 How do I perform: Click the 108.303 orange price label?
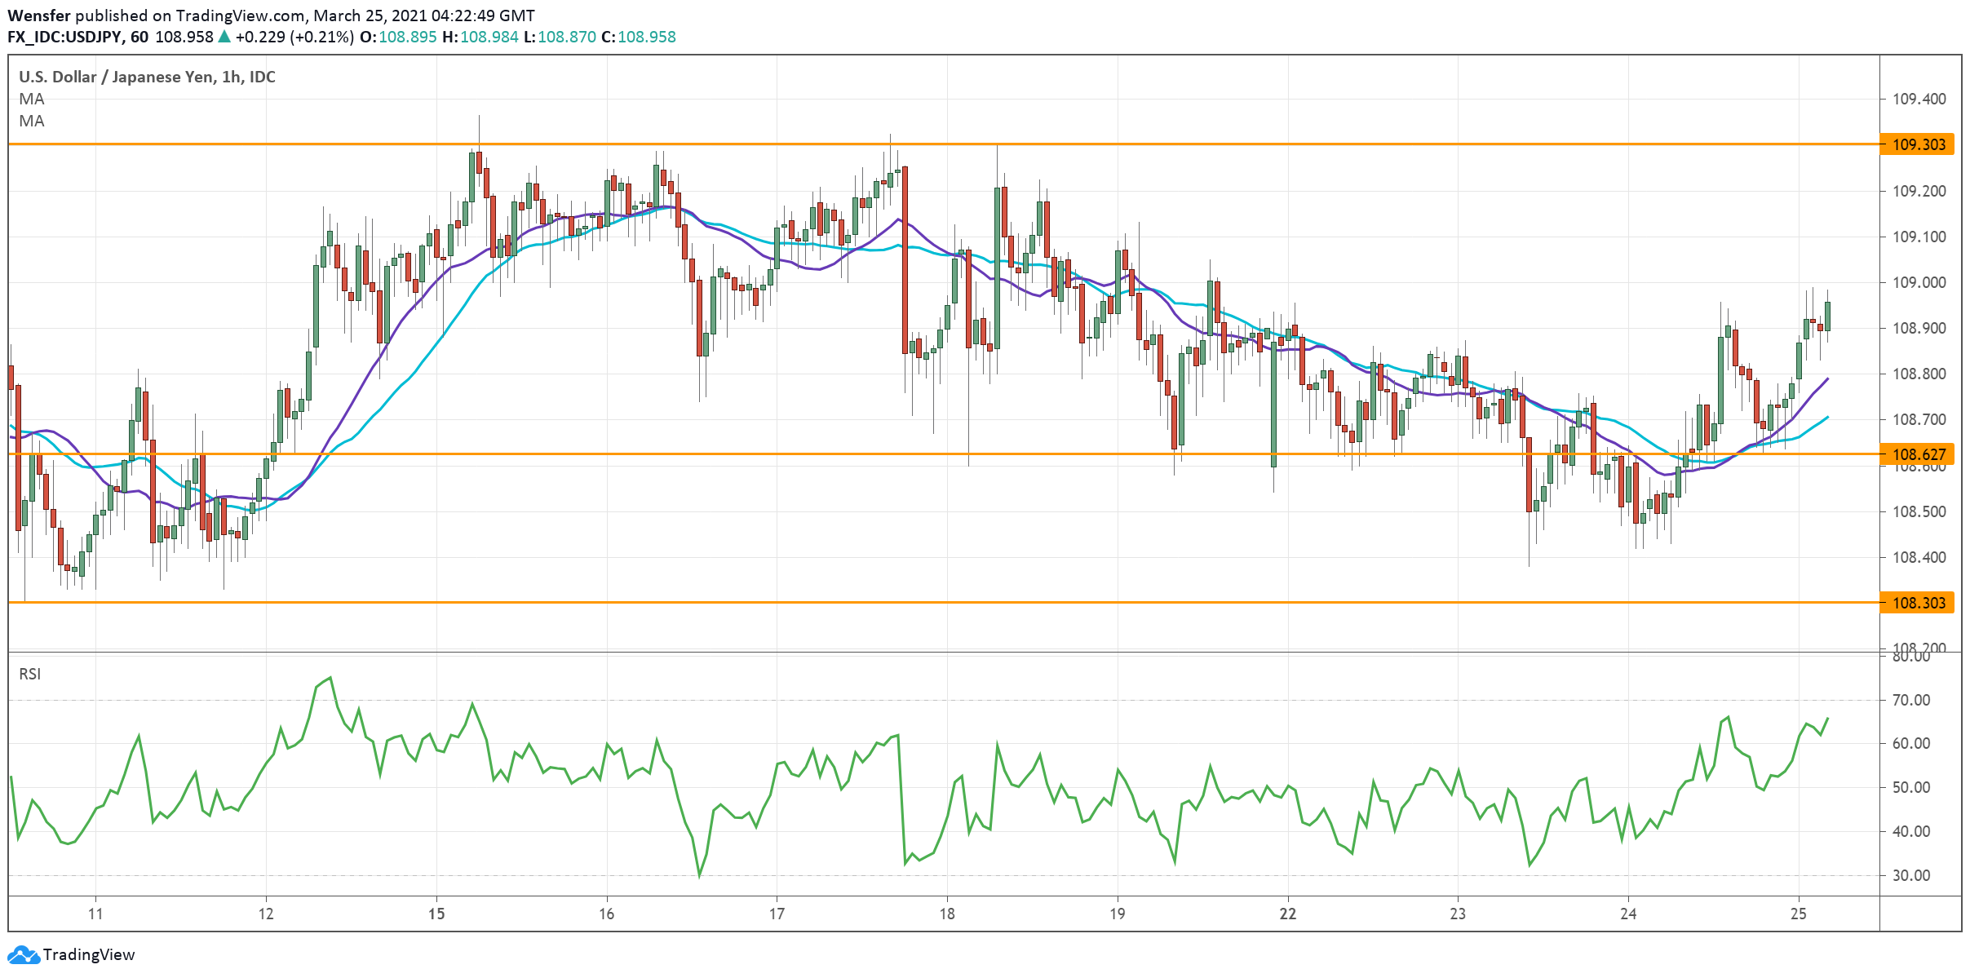[1918, 603]
